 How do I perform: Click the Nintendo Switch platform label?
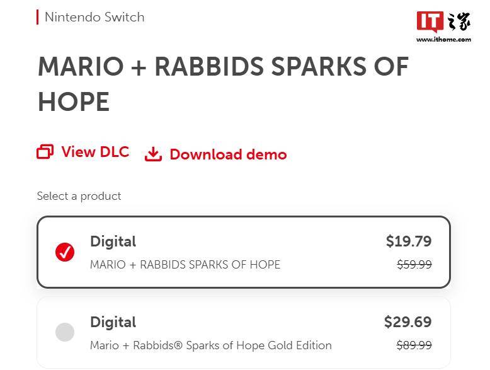pyautogui.click(x=94, y=17)
